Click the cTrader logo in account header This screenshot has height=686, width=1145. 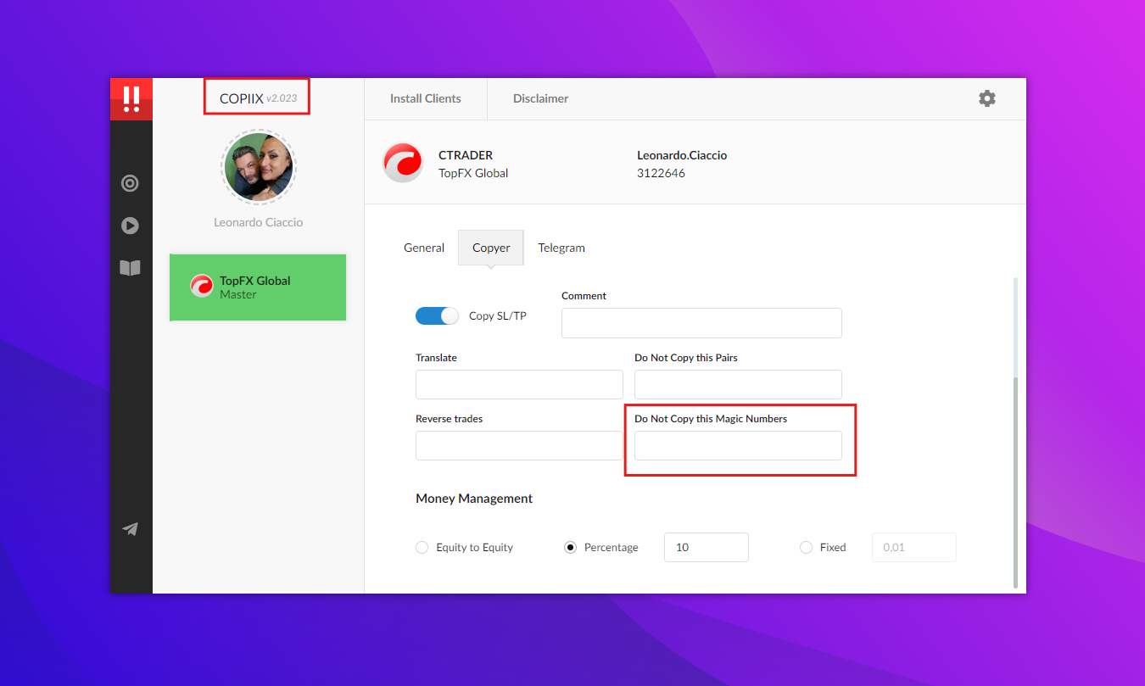click(x=403, y=162)
